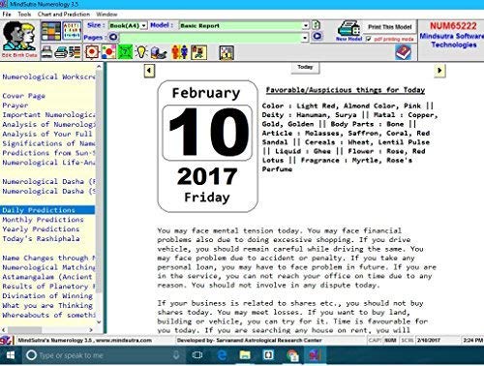Click the New Model printer icon
The width and height of the screenshot is (484, 366).
pos(348,31)
